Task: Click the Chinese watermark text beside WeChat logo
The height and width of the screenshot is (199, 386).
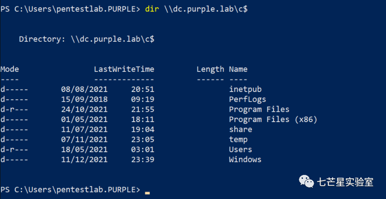Action: pos(346,182)
